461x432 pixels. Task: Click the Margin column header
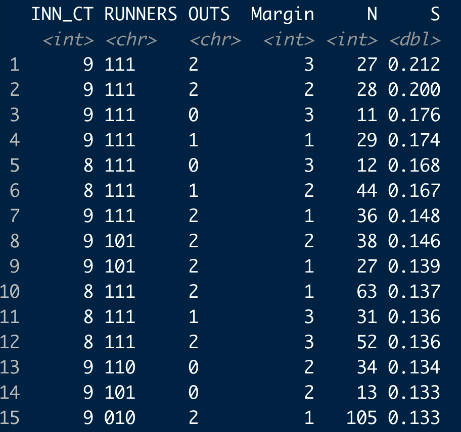tap(283, 15)
